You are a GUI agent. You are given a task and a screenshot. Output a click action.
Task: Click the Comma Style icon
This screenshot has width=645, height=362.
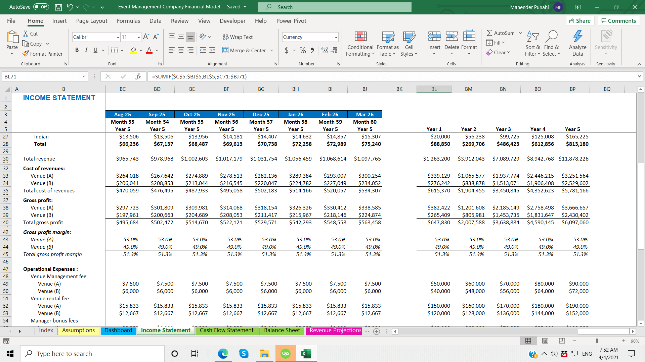312,50
